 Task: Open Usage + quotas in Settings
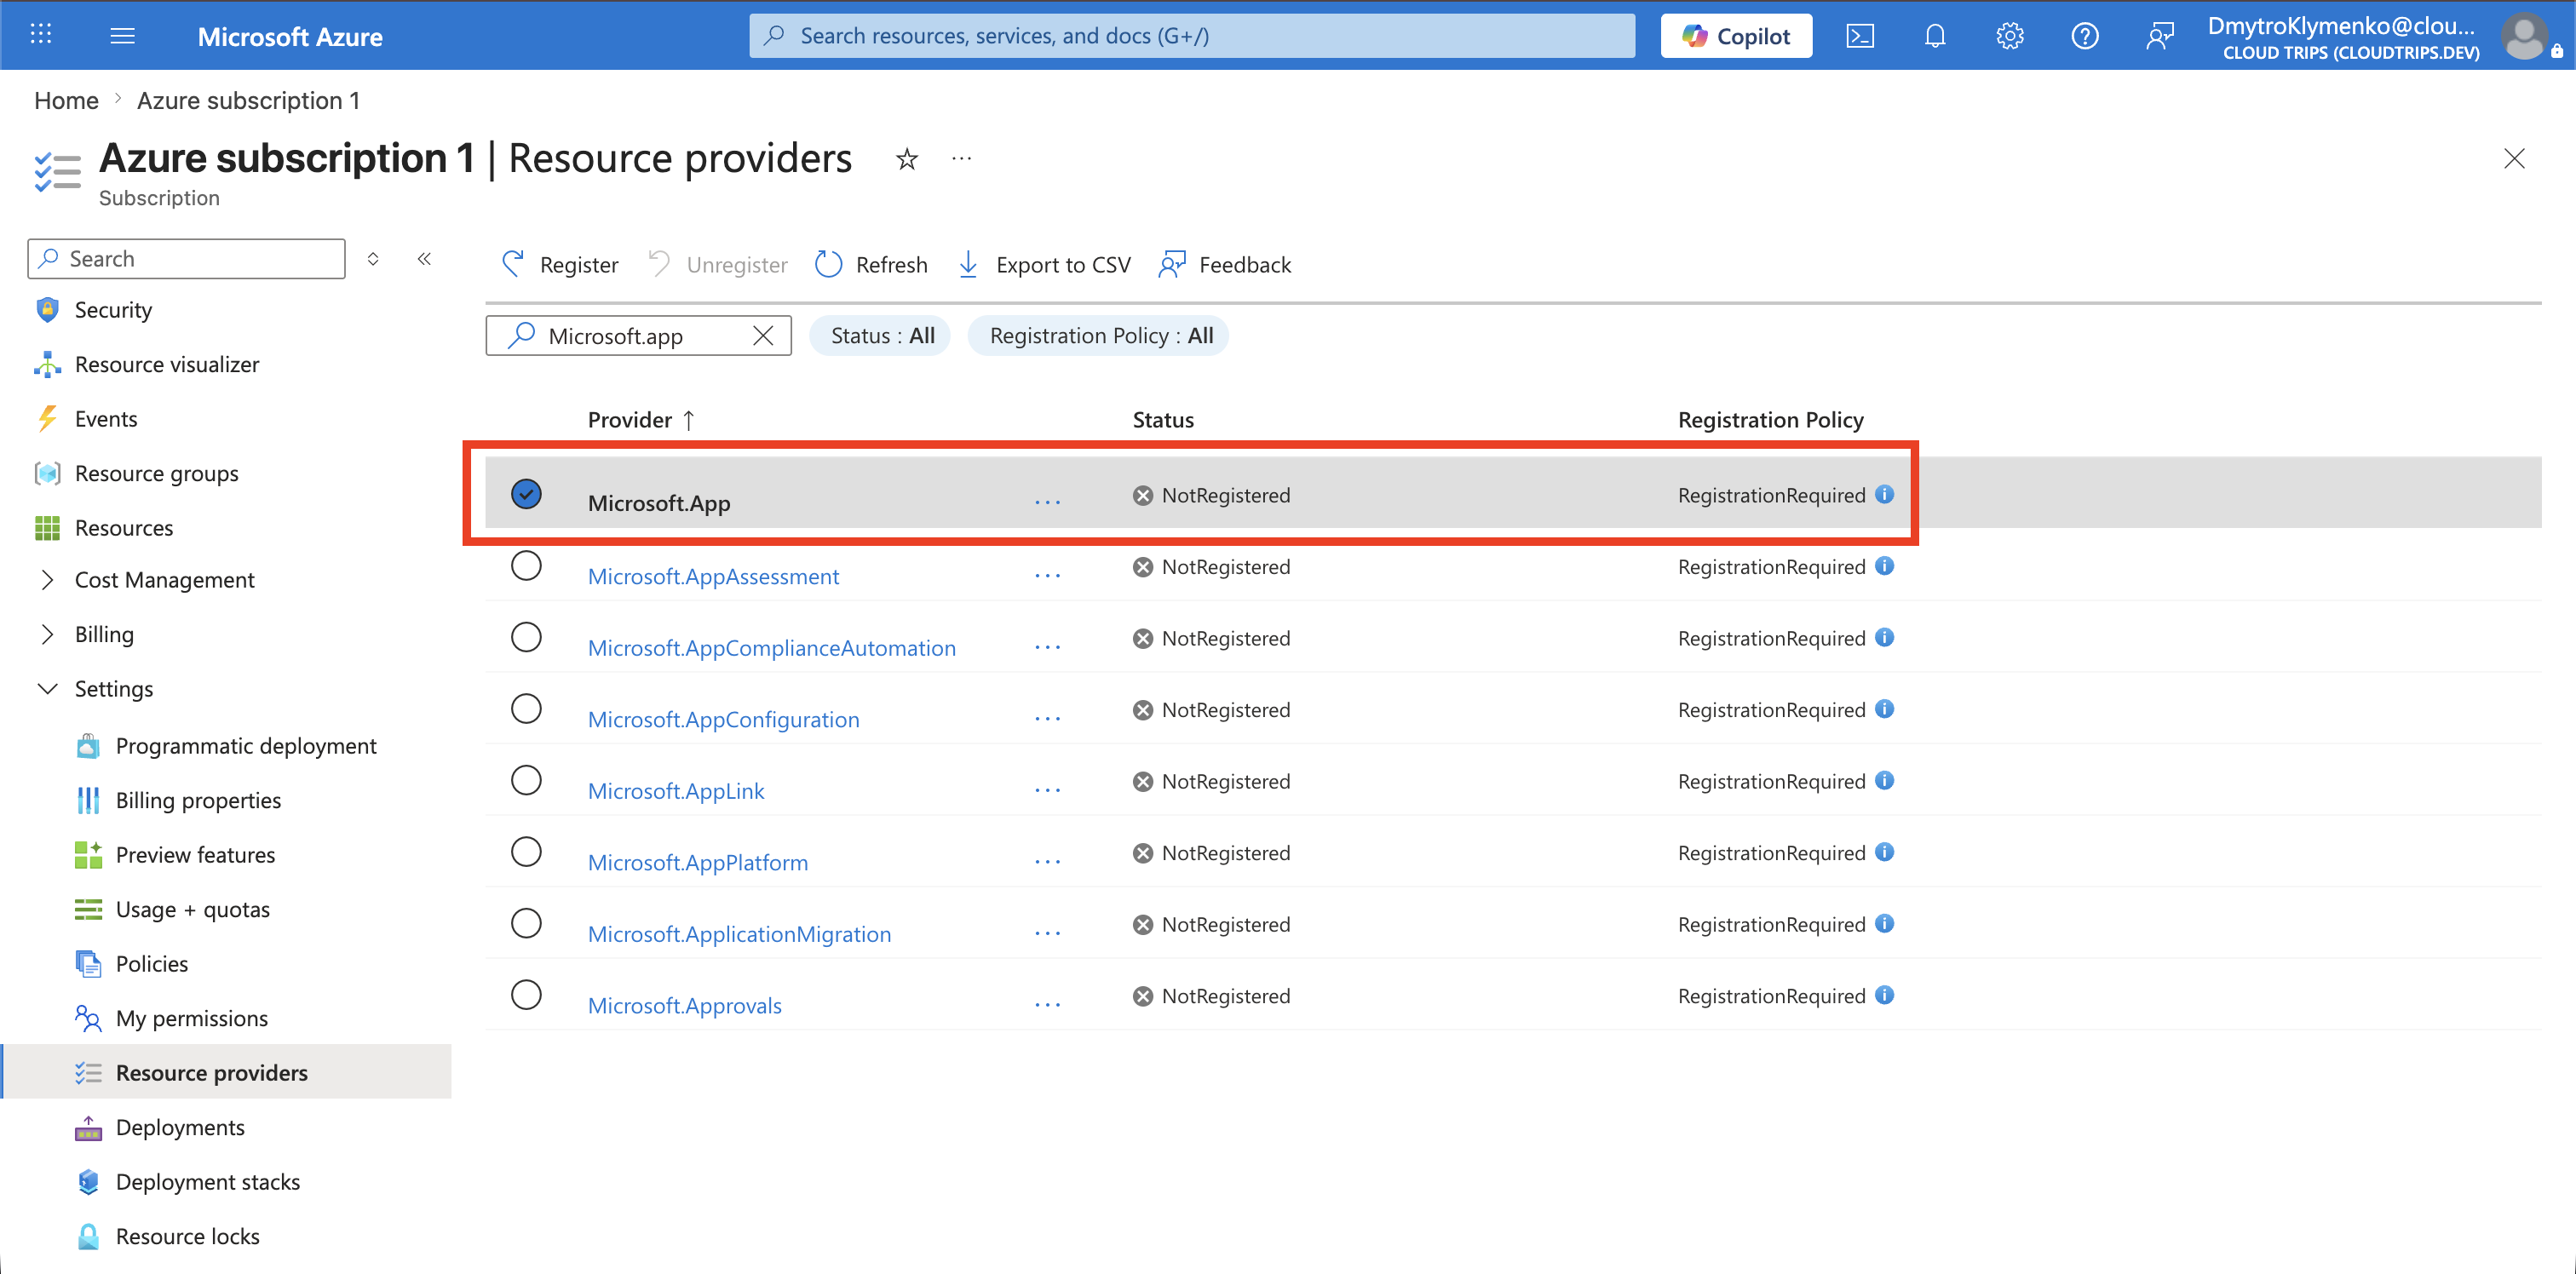point(192,910)
